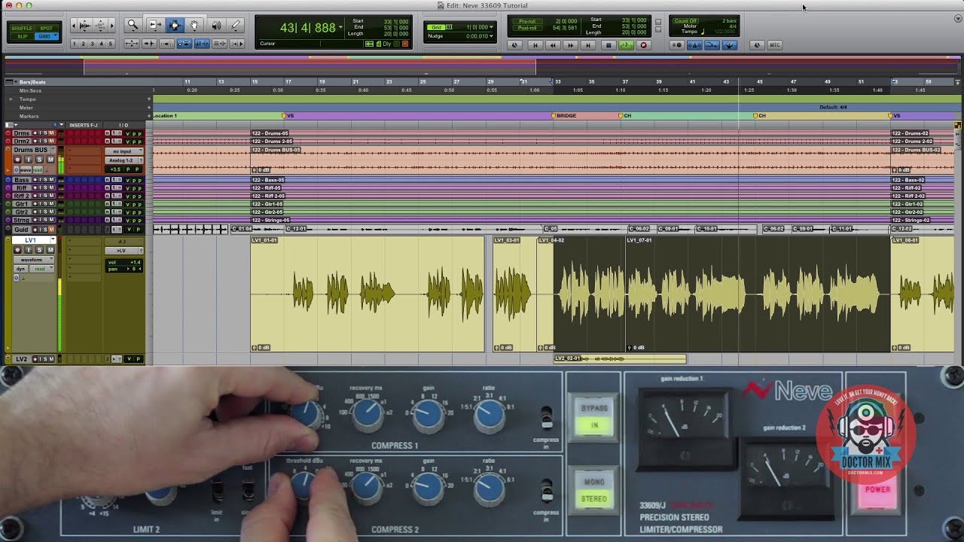Toggle Grid edit mode

(45, 36)
